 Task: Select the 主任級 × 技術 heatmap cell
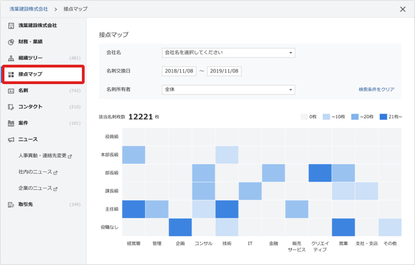[227, 209]
